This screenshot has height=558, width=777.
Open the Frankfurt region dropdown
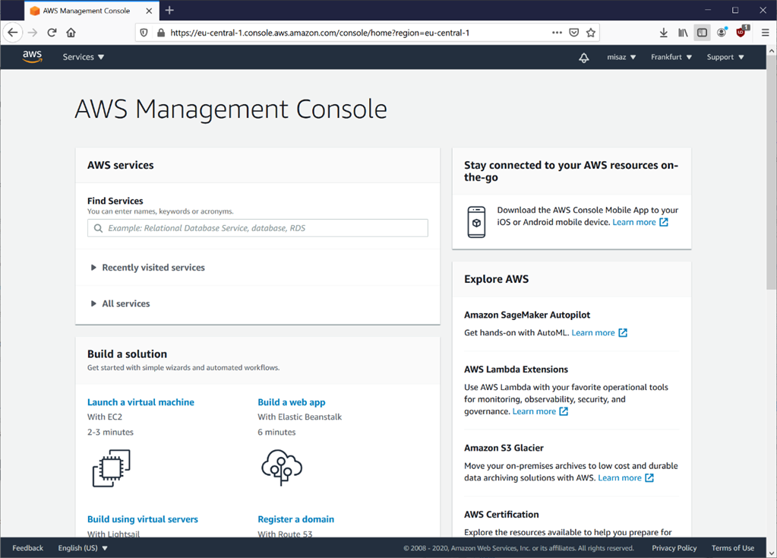tap(671, 57)
